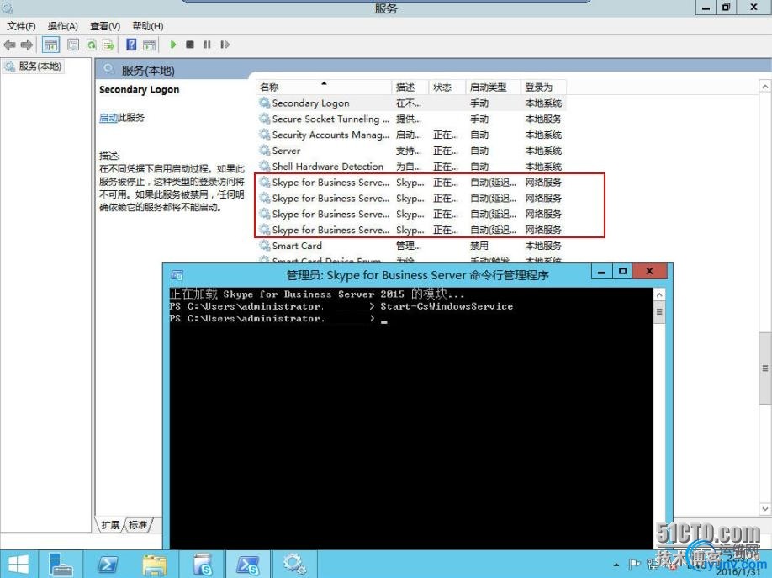
Task: Select Secure Socket Tunneling service row
Action: pos(410,119)
